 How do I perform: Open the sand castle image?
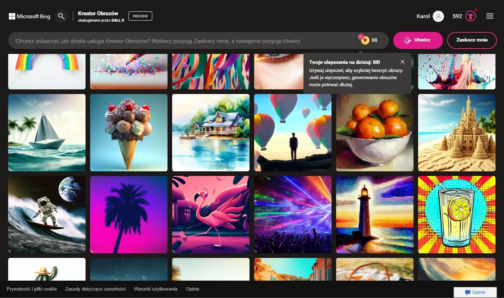pos(457,133)
